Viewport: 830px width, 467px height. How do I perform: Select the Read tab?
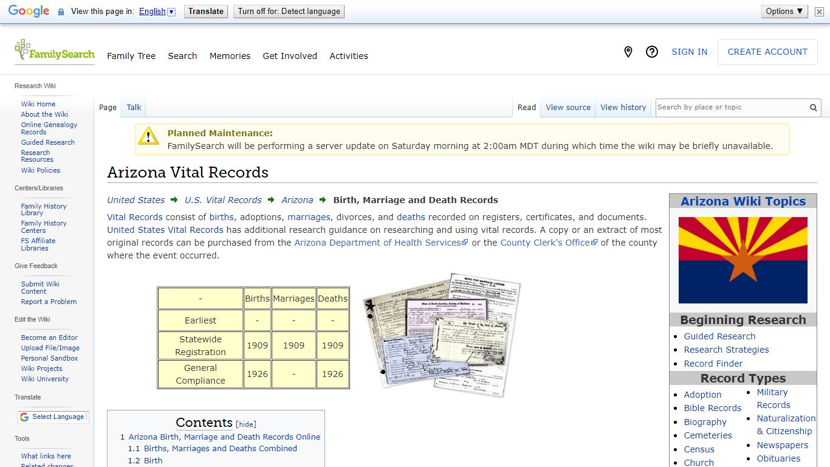[x=527, y=108]
